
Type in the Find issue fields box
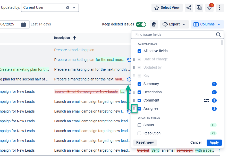[x=174, y=35]
